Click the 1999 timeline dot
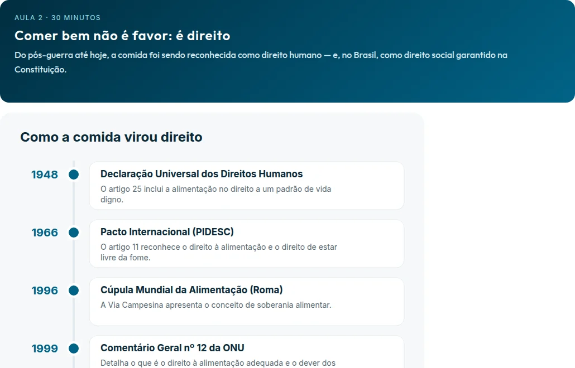Viewport: 575px width, 368px height. coord(74,348)
